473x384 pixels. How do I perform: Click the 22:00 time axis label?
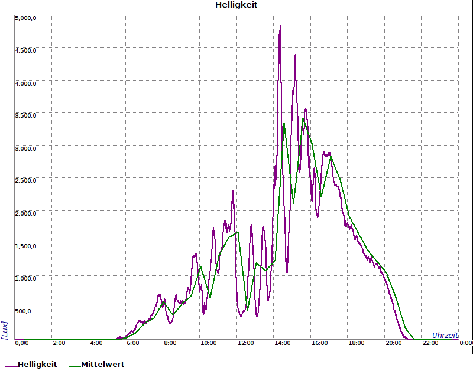[x=430, y=343]
